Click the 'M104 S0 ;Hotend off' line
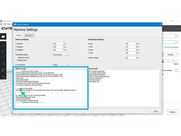181x136 pixels. pyautogui.click(x=96, y=78)
